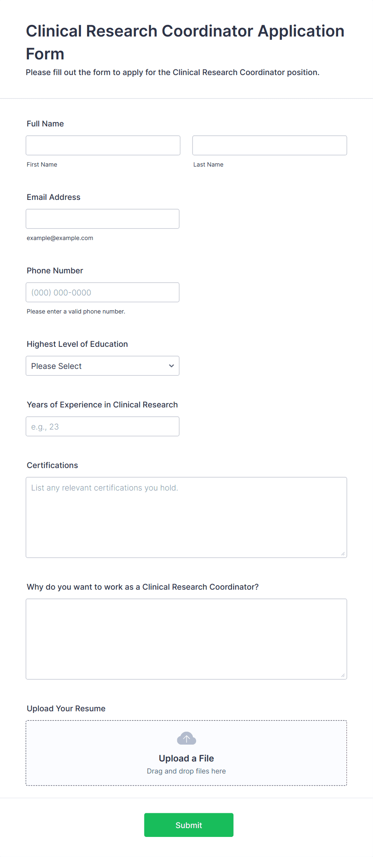The image size is (373, 857).
Task: Open the Highest Level of Education dropdown
Action: 102,366
